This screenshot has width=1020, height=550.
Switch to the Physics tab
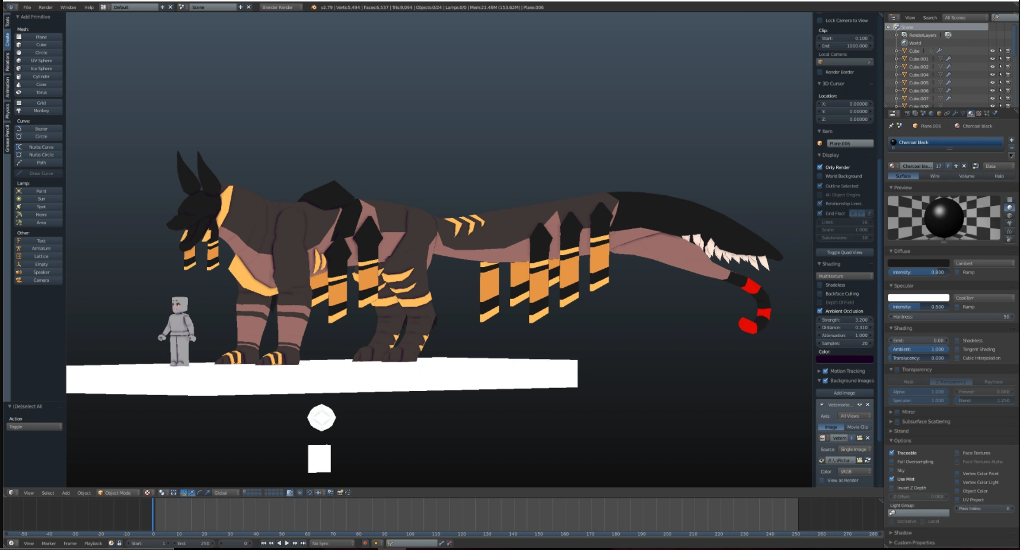tap(7, 110)
